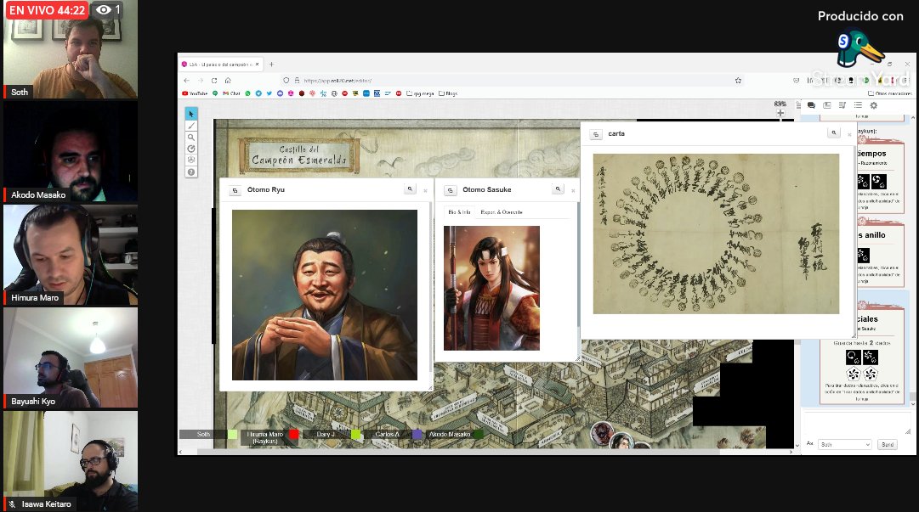The image size is (919, 512).
Task: Click Carlos A.'s purple player color
Action: pyautogui.click(x=417, y=434)
